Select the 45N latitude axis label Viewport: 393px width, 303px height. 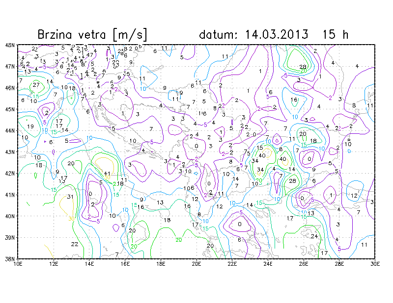10,109
